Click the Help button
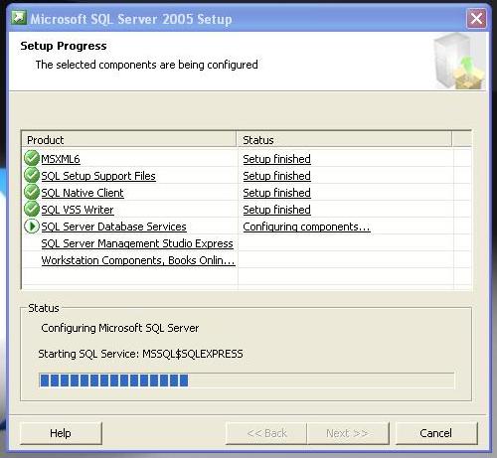This screenshot has width=497, height=458. pyautogui.click(x=61, y=433)
